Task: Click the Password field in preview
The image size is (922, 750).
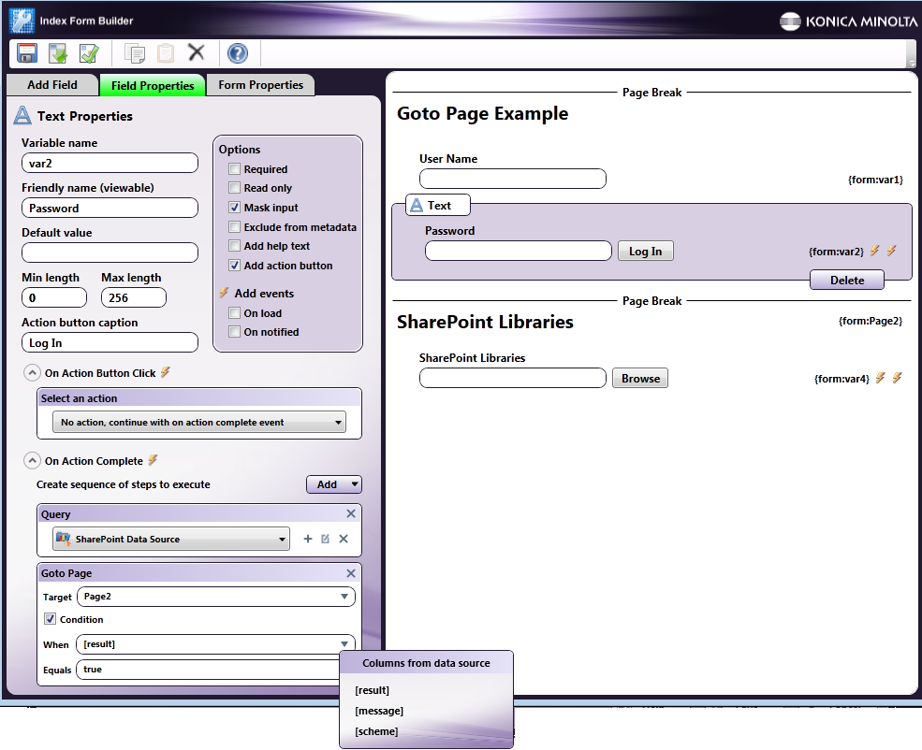Action: coord(518,251)
